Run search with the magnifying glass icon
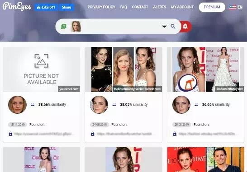 coord(173,27)
